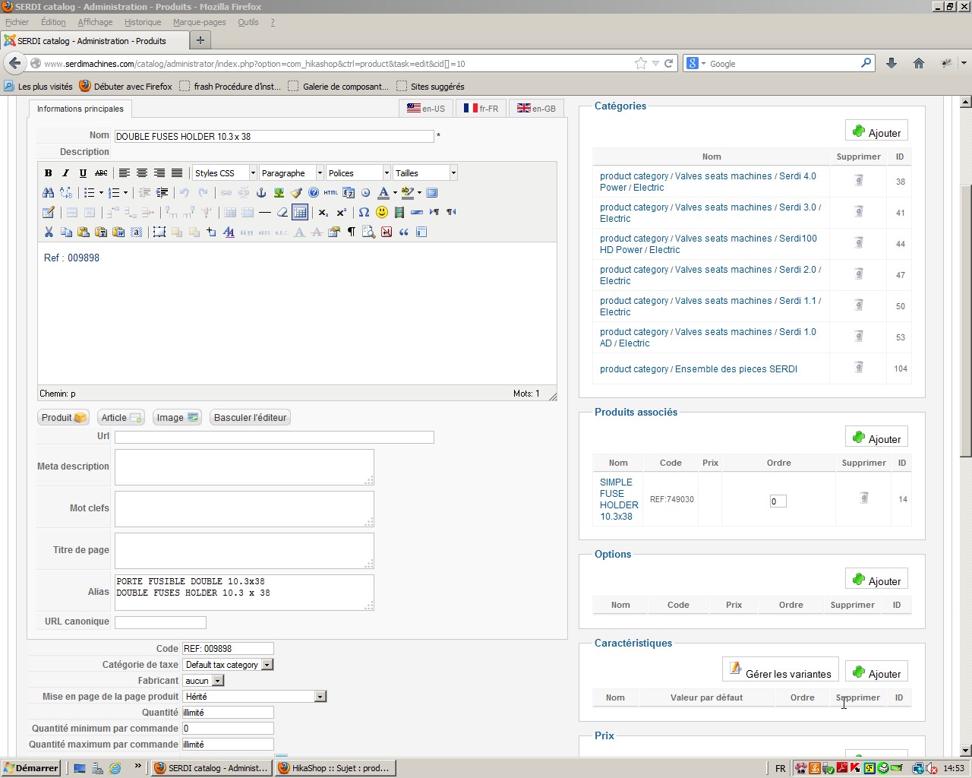The width and height of the screenshot is (972, 778).
Task: Cut selection with the scissors icon
Action: [x=49, y=232]
